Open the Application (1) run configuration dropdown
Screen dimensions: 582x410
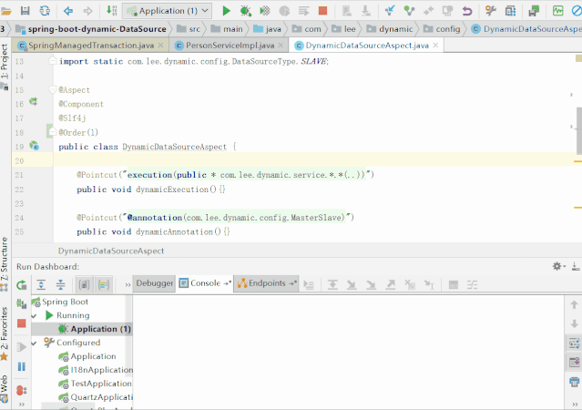tap(168, 11)
